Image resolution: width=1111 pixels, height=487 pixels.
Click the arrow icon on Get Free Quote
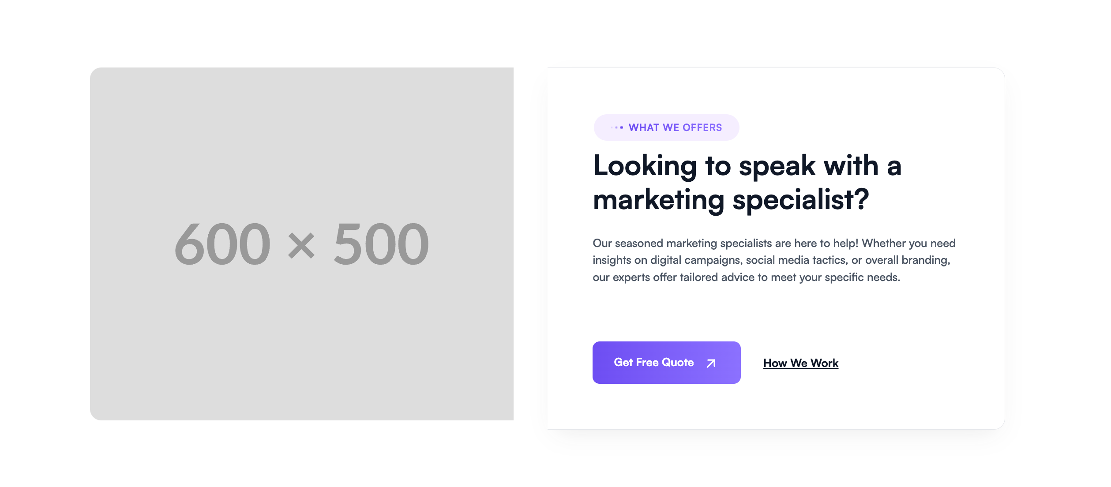[710, 363]
